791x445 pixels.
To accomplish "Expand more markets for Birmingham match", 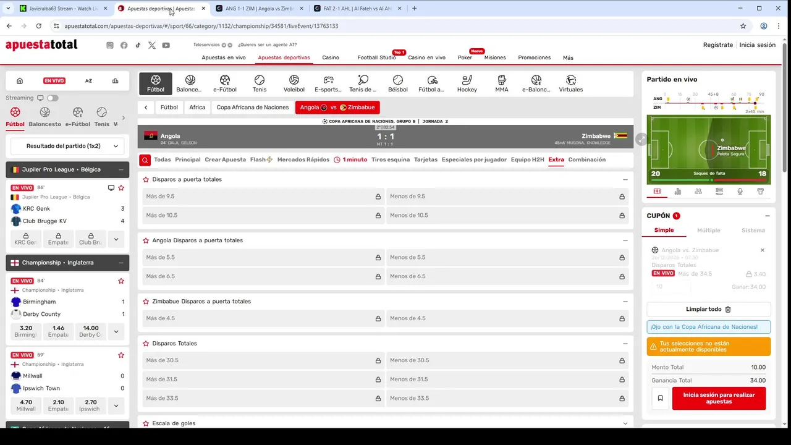I will (116, 331).
